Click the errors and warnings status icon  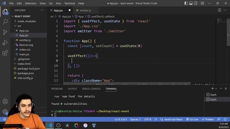5,119
